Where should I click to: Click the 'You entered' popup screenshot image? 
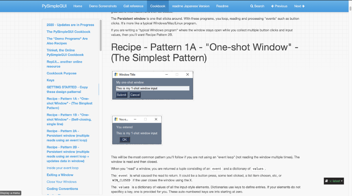pyautogui.click(x=137, y=130)
